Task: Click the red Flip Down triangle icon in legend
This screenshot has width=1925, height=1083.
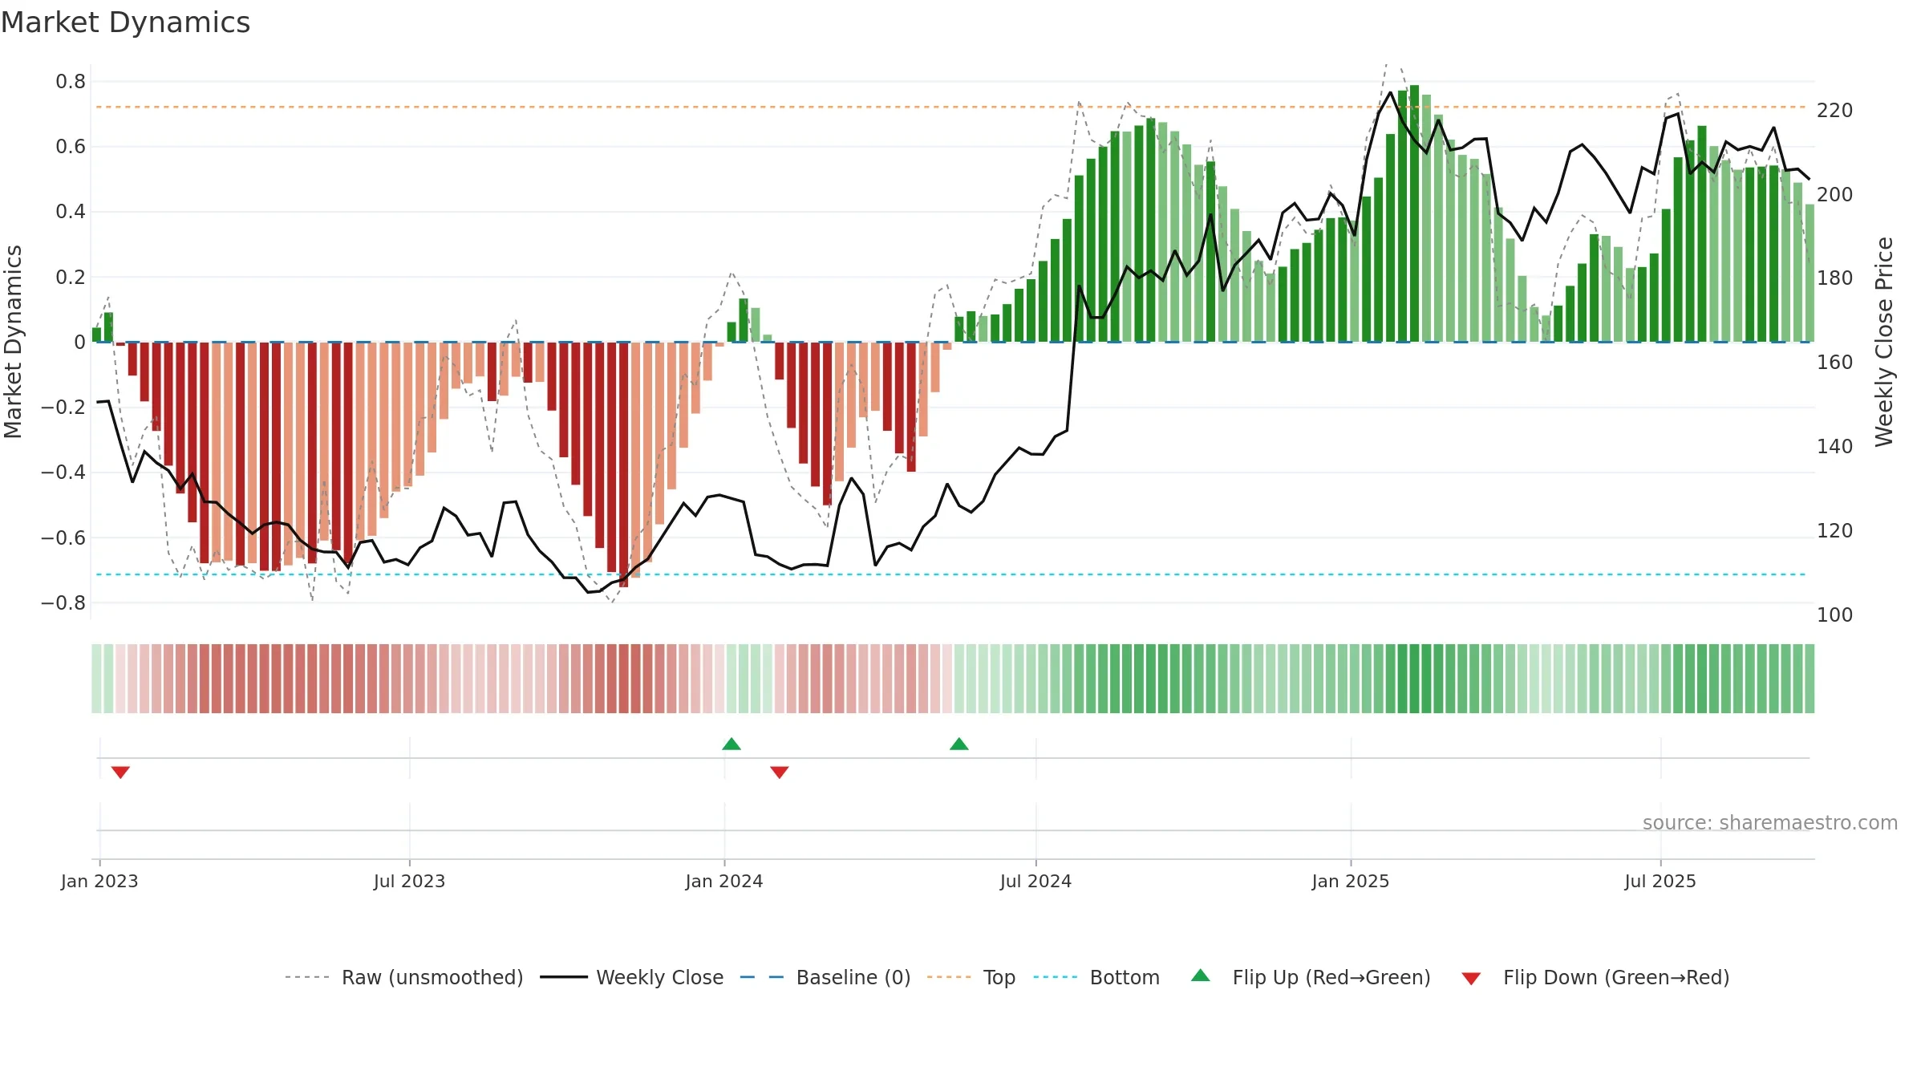Action: [x=1471, y=979]
